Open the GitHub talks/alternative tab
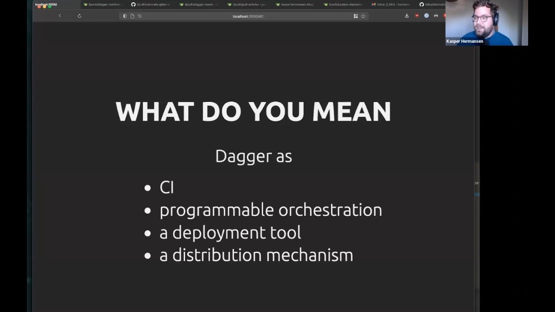 click(432, 4)
